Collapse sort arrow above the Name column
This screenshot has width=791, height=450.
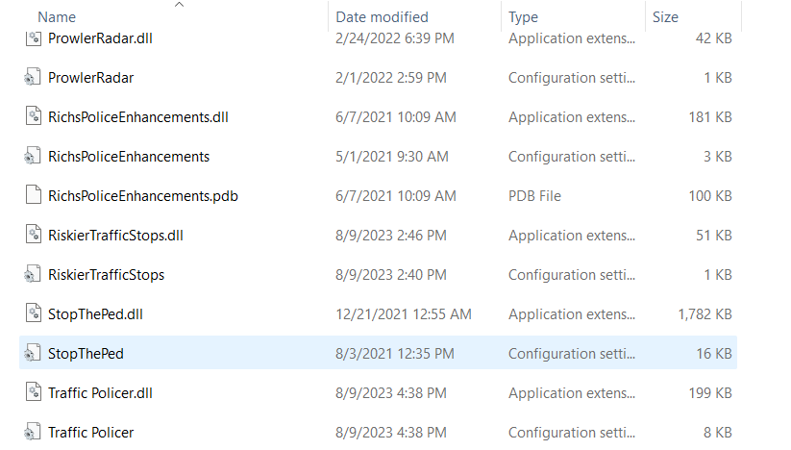point(180,6)
